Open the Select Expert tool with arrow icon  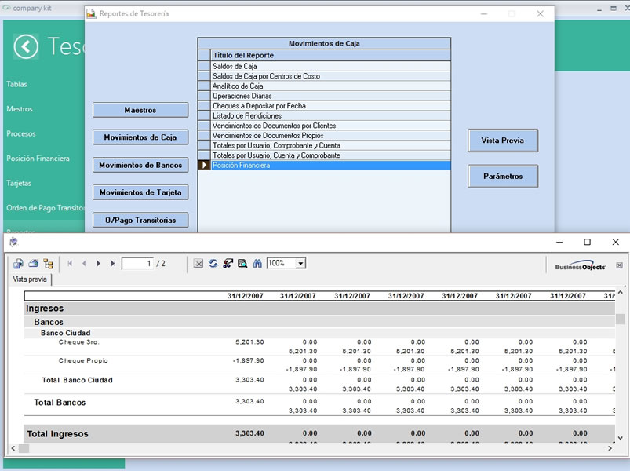[228, 264]
